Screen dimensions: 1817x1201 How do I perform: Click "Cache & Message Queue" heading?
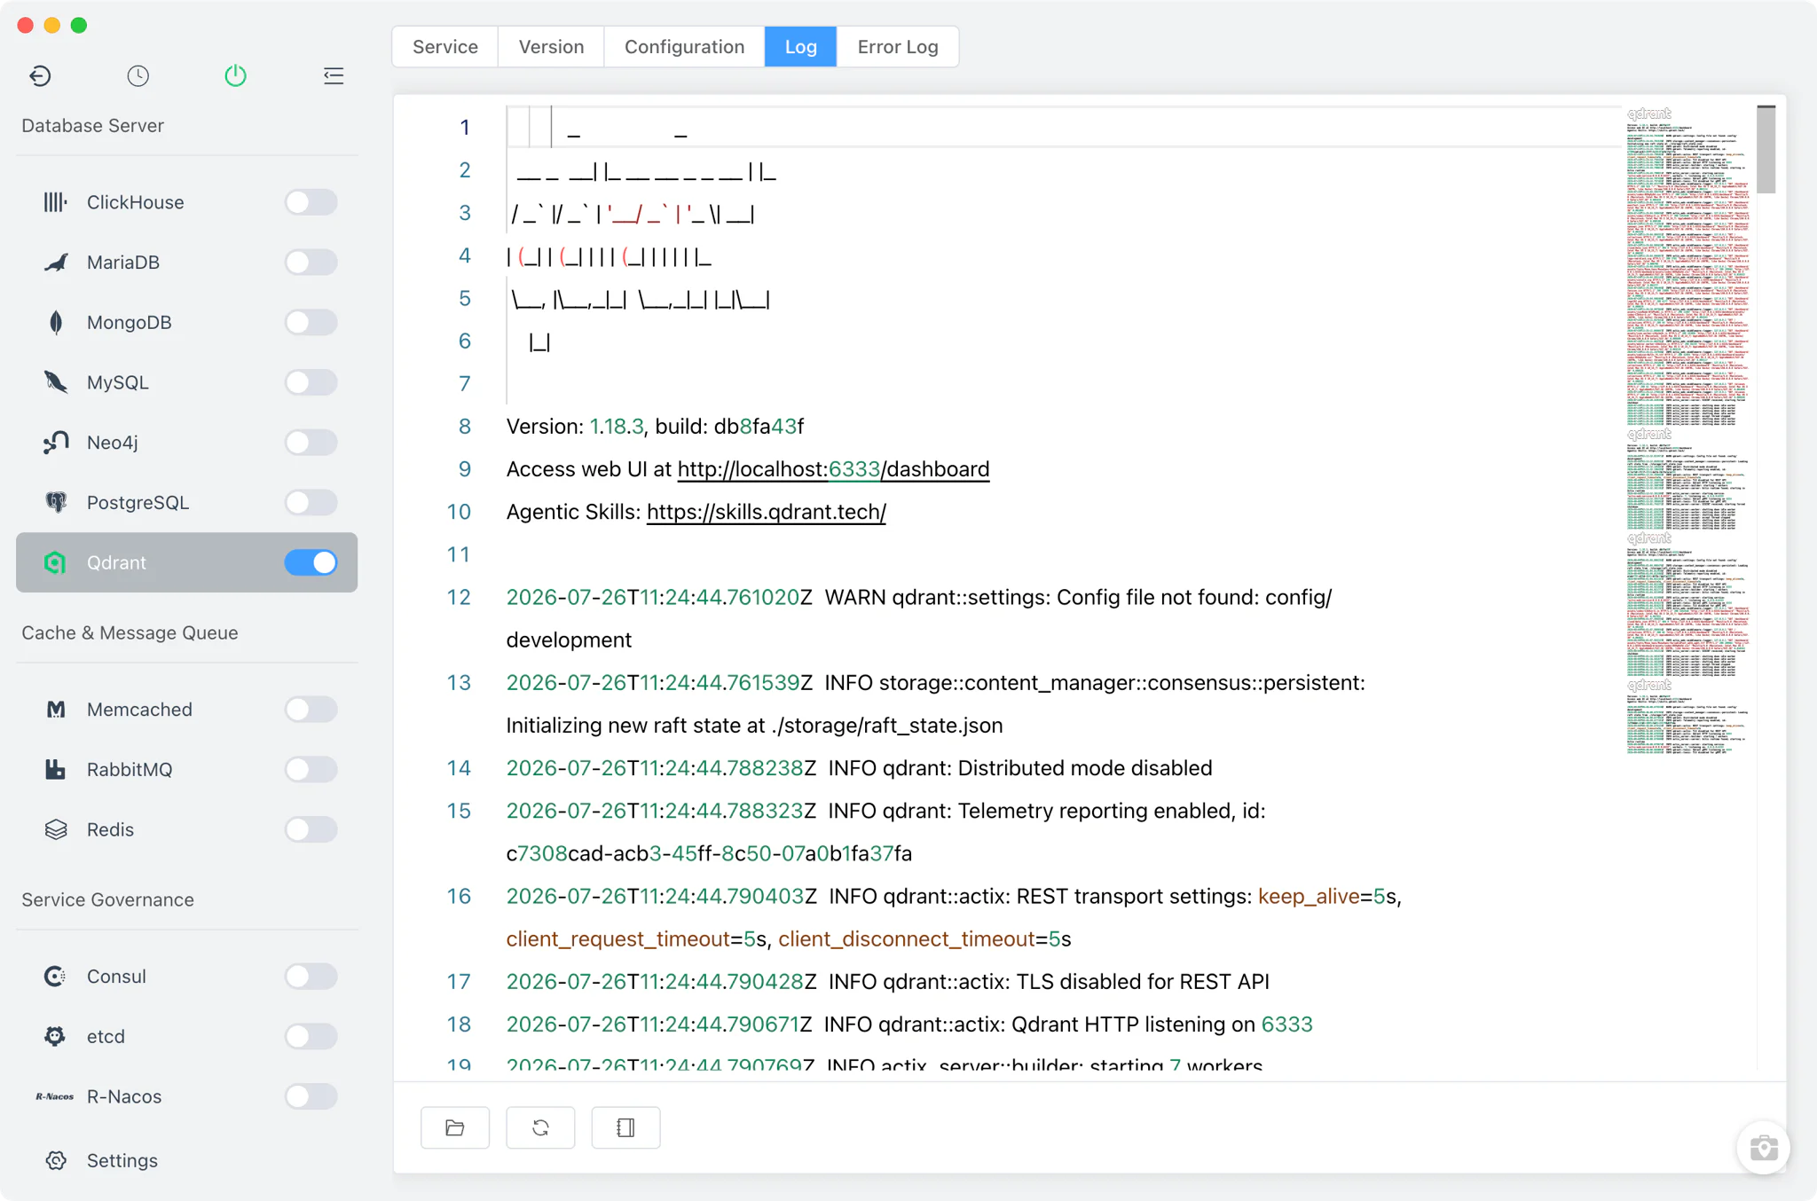click(130, 633)
